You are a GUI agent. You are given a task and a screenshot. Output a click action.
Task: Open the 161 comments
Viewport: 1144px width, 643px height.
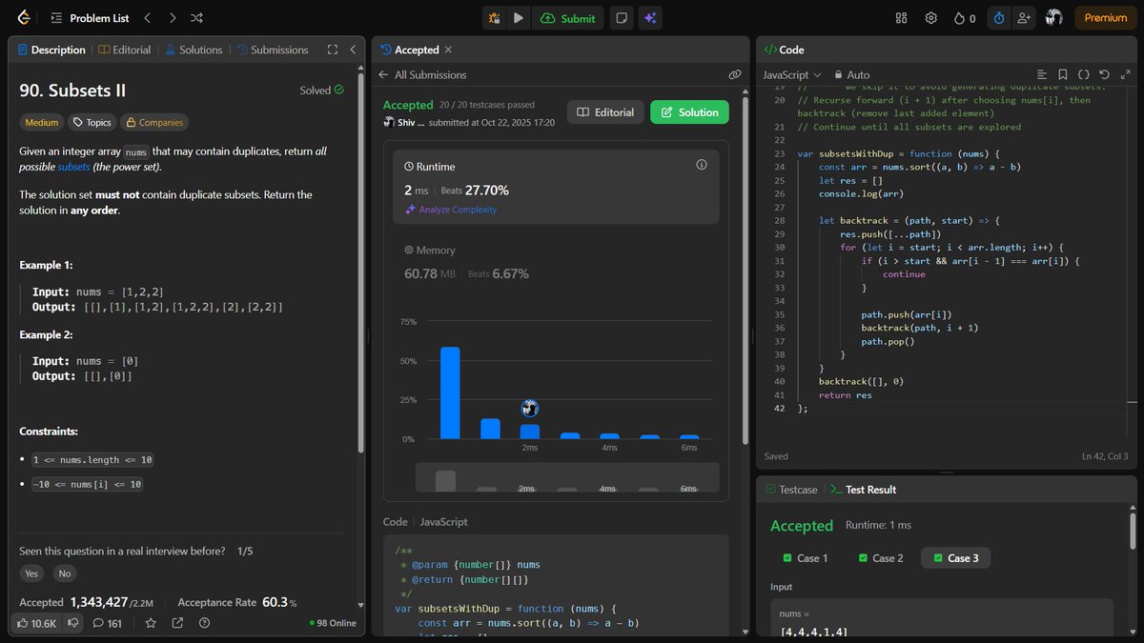(x=107, y=623)
